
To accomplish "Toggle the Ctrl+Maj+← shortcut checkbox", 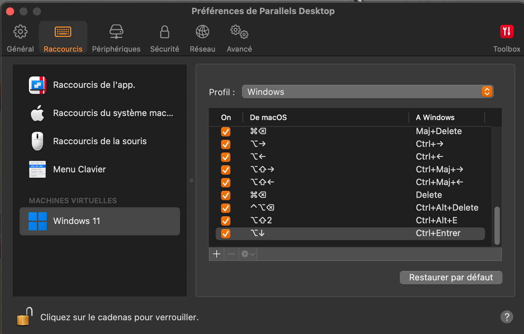I will [226, 182].
